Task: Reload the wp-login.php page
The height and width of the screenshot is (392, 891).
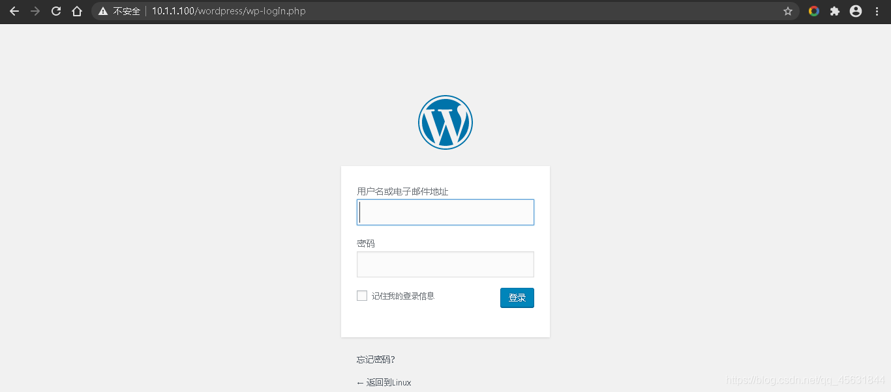Action: click(x=56, y=11)
